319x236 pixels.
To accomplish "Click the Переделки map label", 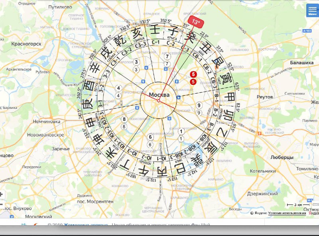I will tap(32, 167).
